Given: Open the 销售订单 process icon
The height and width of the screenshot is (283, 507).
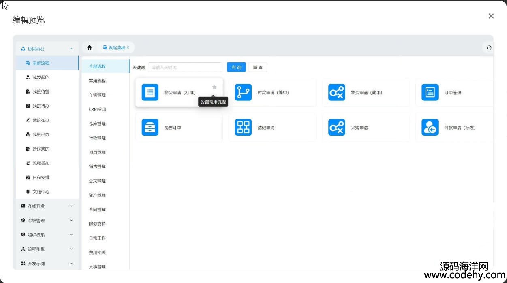Looking at the screenshot, I should point(150,128).
